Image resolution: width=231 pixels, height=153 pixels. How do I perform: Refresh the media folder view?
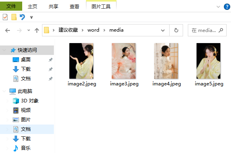click(176, 30)
